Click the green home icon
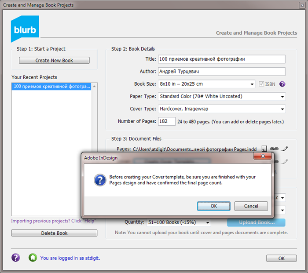The height and width of the screenshot is (273, 308). [33, 258]
